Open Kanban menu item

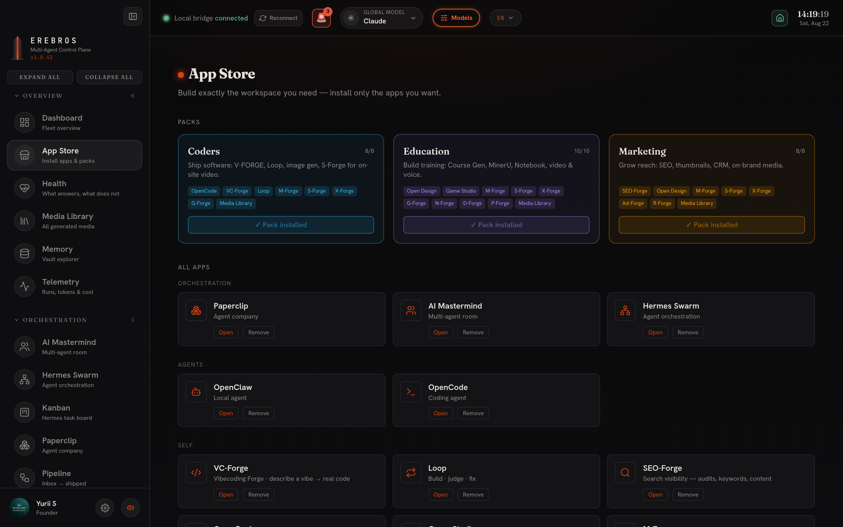(75, 412)
